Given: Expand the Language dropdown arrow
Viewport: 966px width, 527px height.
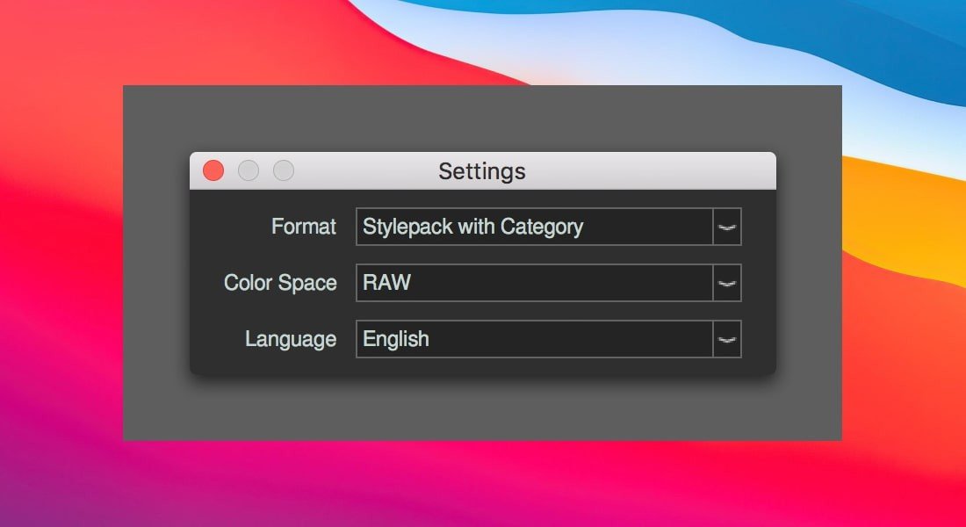Looking at the screenshot, I should [727, 339].
